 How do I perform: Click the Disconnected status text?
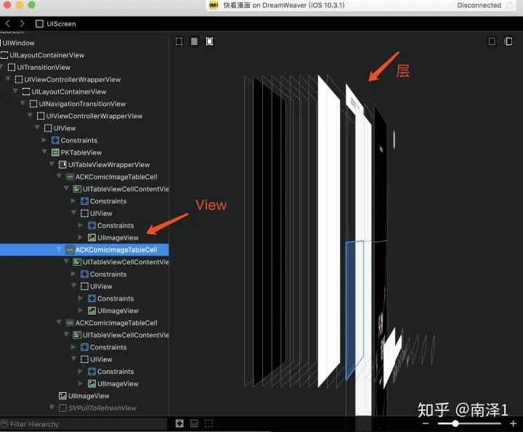pyautogui.click(x=479, y=5)
